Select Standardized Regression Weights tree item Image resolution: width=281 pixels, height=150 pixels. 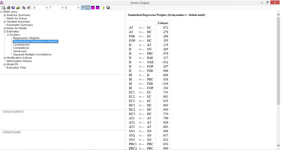pos(35,41)
